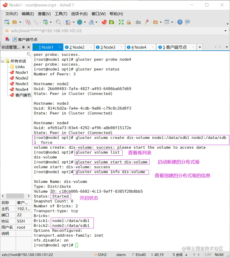Pin the session manager panel
This screenshot has height=258, width=230.
coord(23,47)
